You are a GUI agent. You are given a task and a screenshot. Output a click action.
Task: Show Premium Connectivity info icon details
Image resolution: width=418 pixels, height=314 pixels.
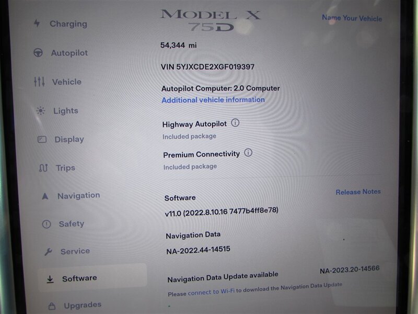pos(248,152)
